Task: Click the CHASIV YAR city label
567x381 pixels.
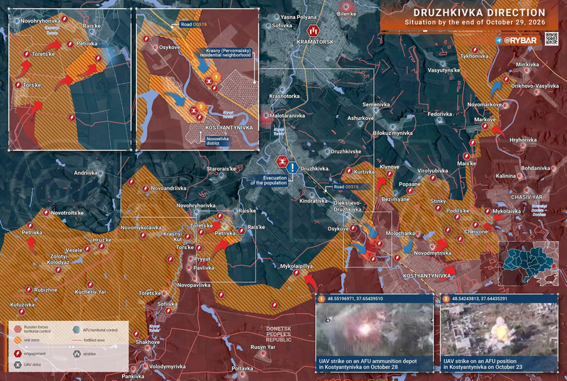Action: click(x=527, y=197)
